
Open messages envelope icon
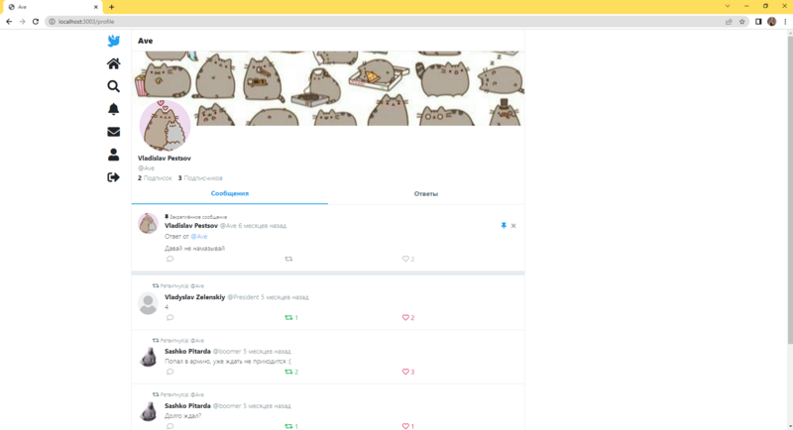pos(113,132)
